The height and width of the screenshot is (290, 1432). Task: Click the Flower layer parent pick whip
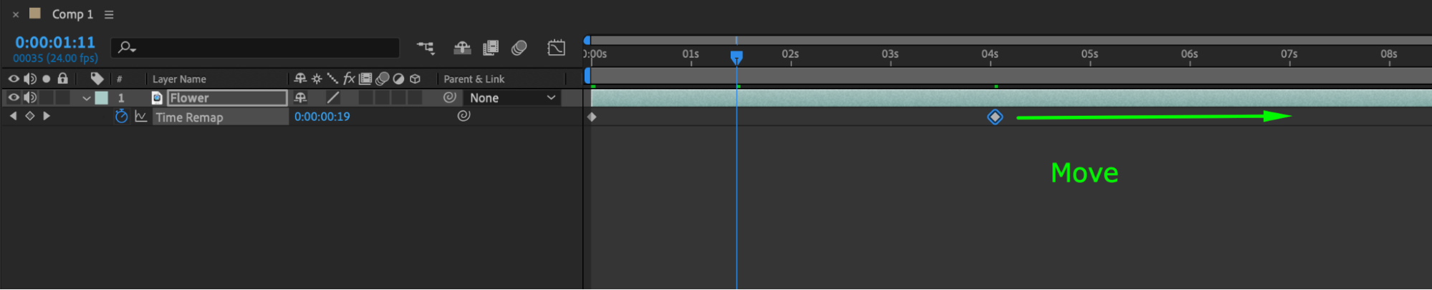(x=450, y=97)
